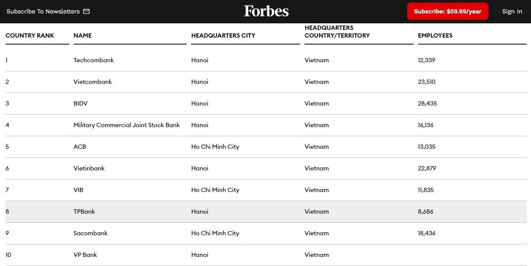Select the ACB row name

[x=80, y=147]
